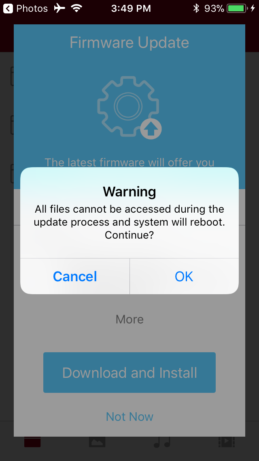This screenshot has width=259, height=461.
Task: Tap the 3:49 PM clock
Action: click(x=131, y=8)
